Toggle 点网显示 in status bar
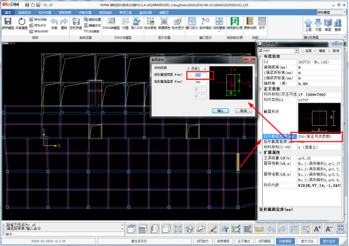 click(202, 241)
